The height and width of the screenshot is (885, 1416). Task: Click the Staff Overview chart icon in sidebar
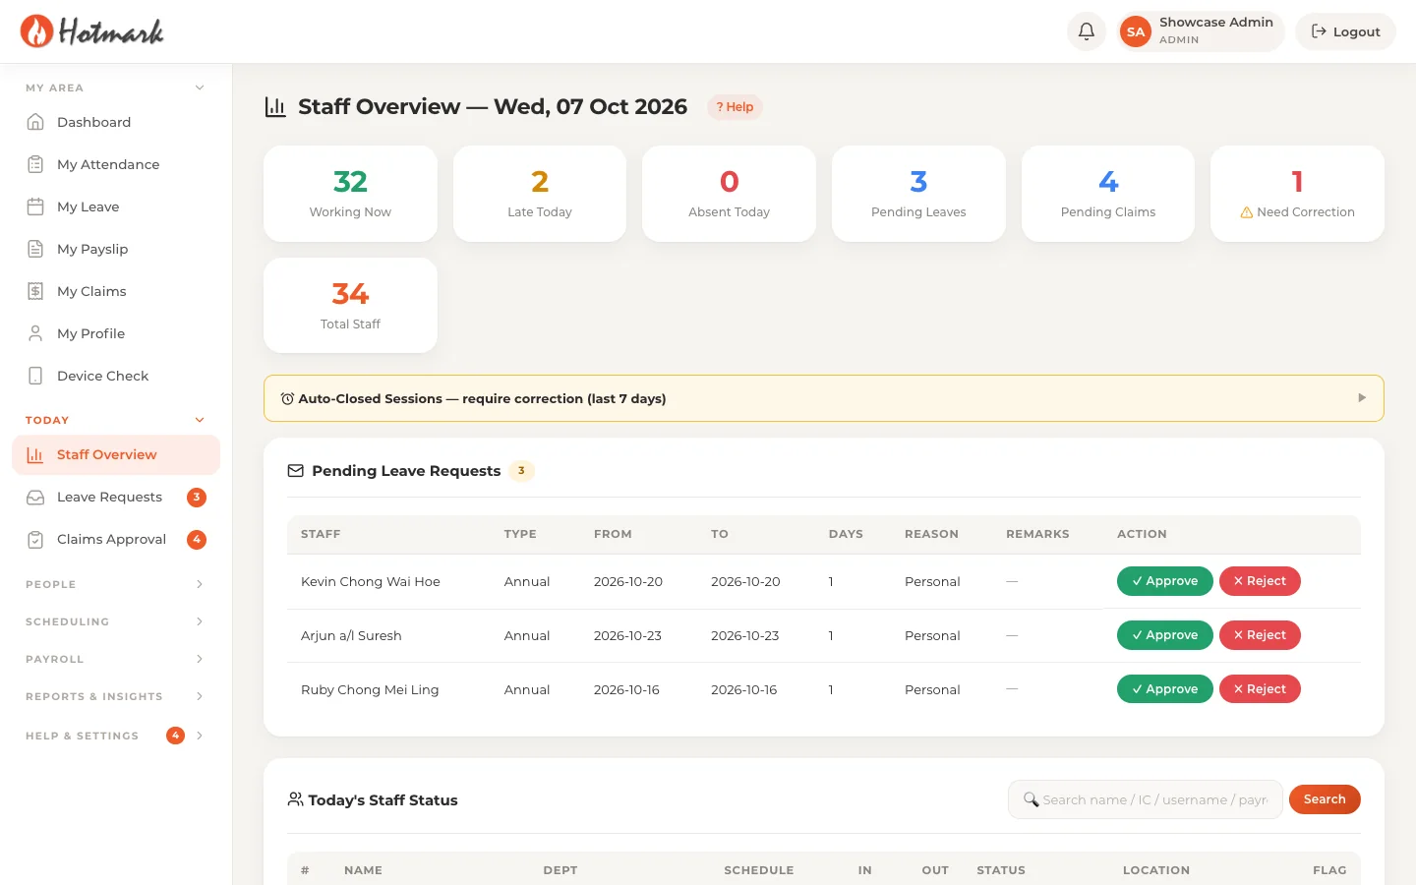tap(35, 454)
